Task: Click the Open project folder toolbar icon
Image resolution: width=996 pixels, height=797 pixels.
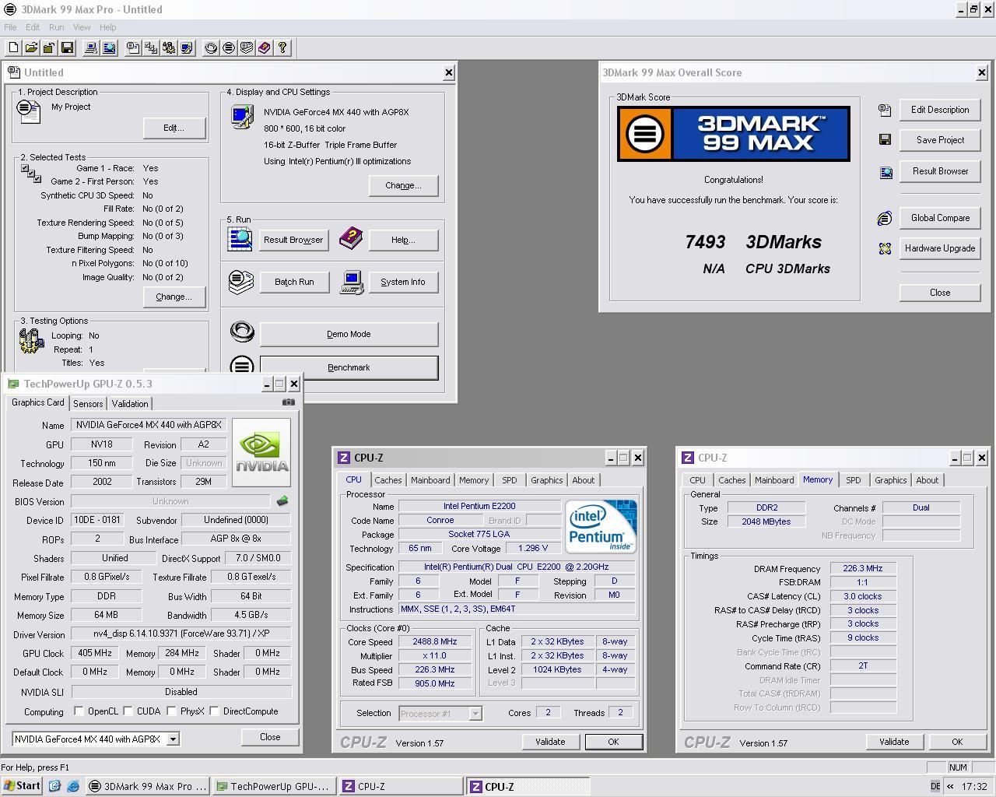Action: (x=31, y=48)
